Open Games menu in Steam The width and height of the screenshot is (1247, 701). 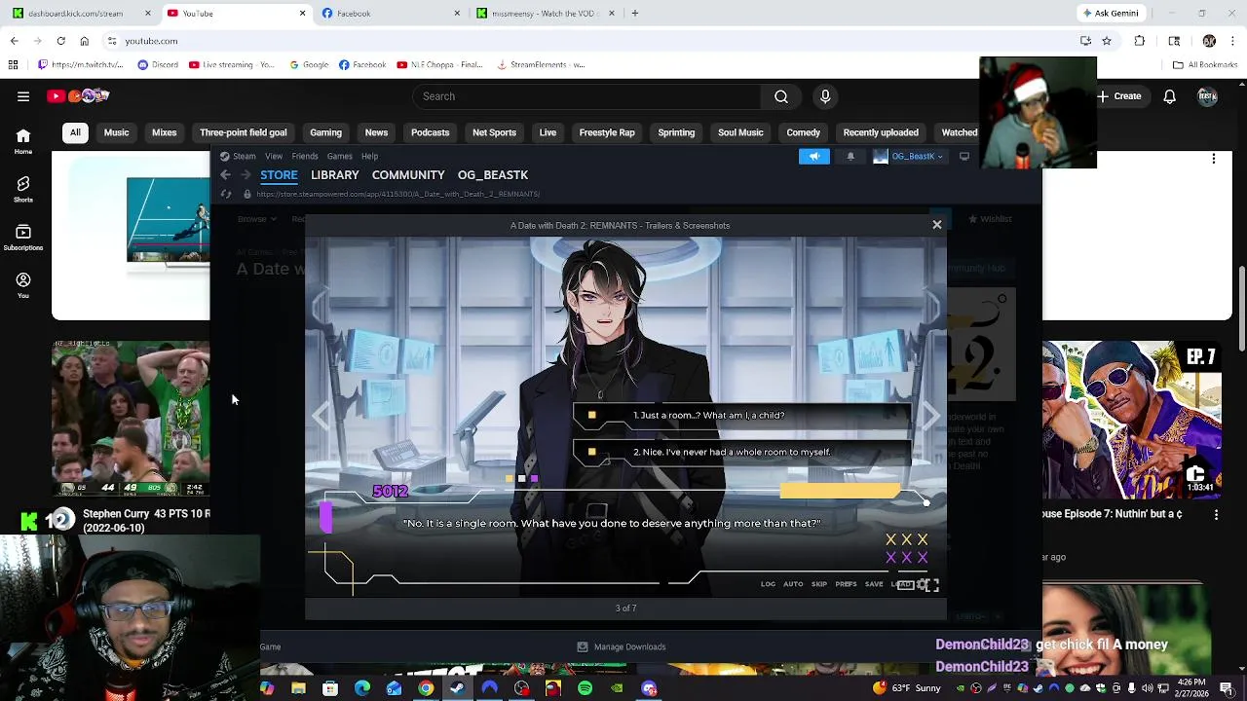tap(339, 156)
